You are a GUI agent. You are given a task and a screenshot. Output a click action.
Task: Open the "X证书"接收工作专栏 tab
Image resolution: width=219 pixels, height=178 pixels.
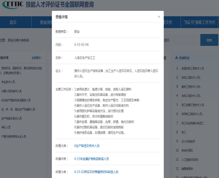pos(199,22)
